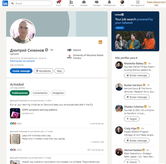
Task: Open Maniesha Blakey name link
Action: pyautogui.click(x=134, y=63)
